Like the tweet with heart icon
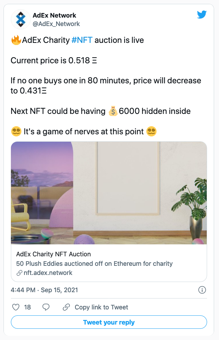The image size is (219, 340). [x=16, y=307]
